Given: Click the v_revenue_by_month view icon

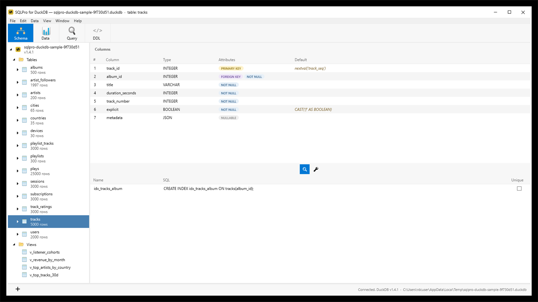Looking at the screenshot, I should coord(25,260).
